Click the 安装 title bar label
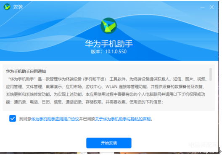Screen dimensions: 222x157 18,7
